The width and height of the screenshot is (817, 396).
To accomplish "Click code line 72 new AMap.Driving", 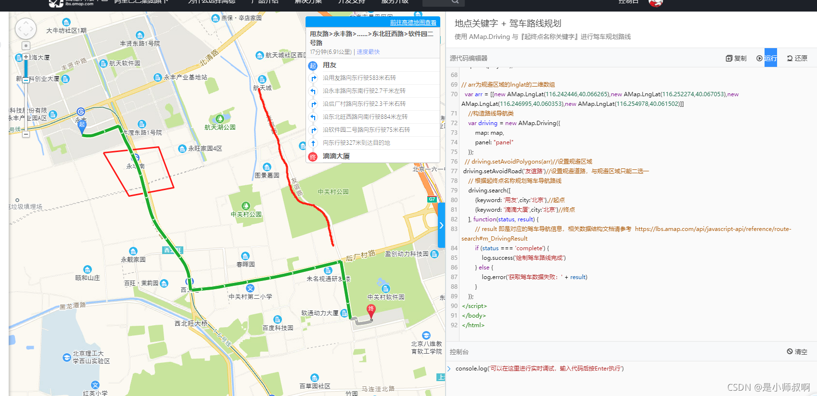I will click(514, 123).
